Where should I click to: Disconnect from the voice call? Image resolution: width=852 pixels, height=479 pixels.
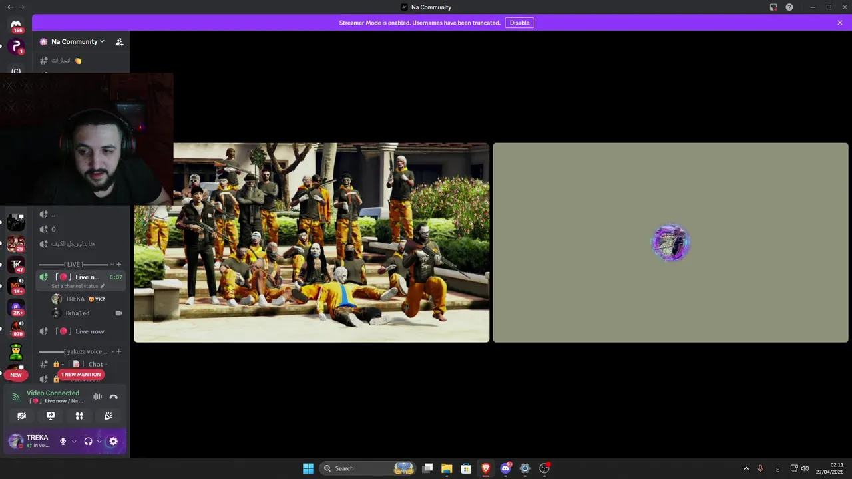click(x=114, y=397)
